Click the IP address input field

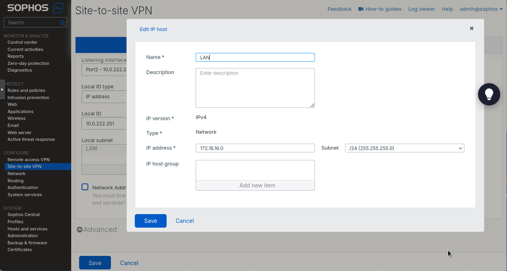click(x=255, y=148)
